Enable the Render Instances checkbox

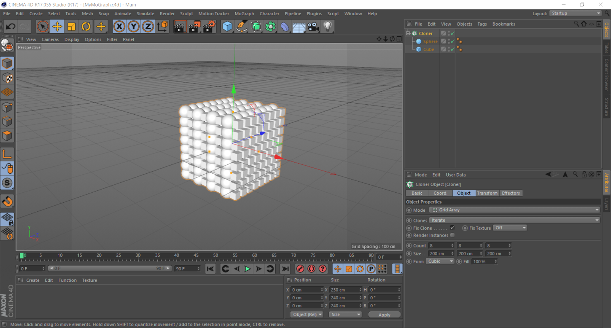pos(453,235)
